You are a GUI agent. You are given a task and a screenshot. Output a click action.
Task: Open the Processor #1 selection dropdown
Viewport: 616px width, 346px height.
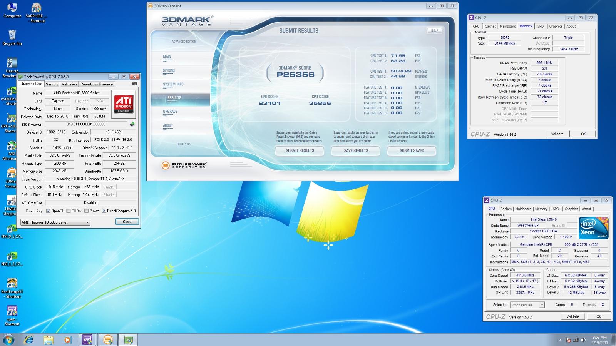coord(527,305)
